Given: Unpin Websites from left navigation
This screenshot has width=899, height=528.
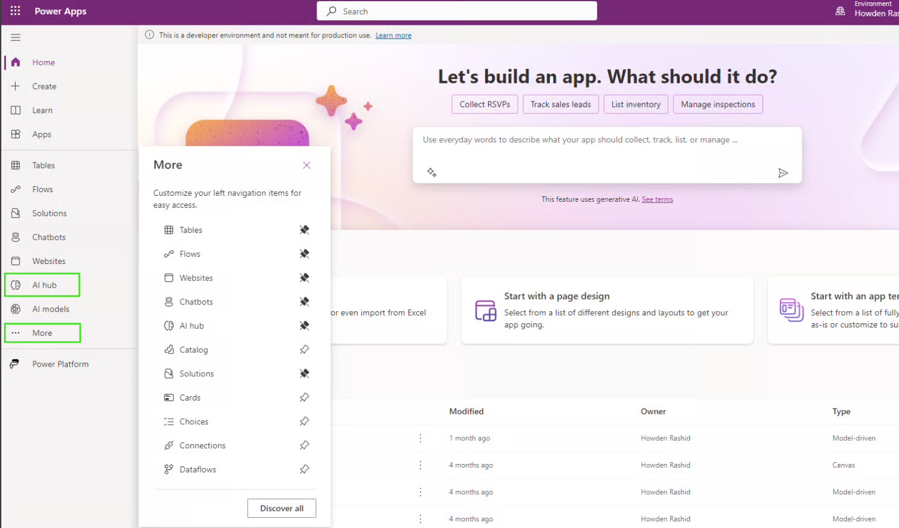Looking at the screenshot, I should [x=304, y=278].
